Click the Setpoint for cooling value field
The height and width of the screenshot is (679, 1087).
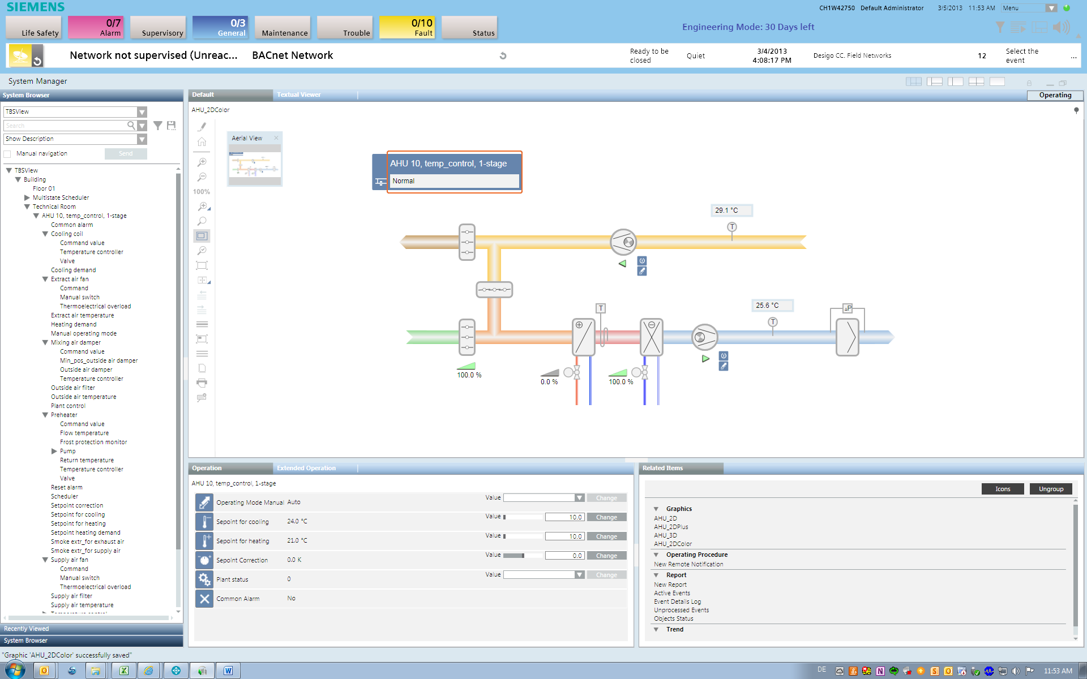[564, 517]
